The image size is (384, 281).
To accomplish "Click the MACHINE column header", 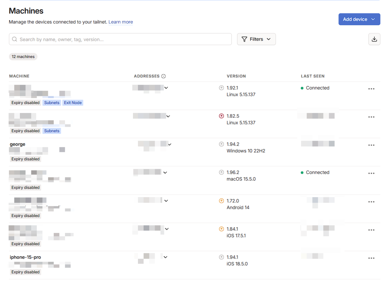I will 19,76.
